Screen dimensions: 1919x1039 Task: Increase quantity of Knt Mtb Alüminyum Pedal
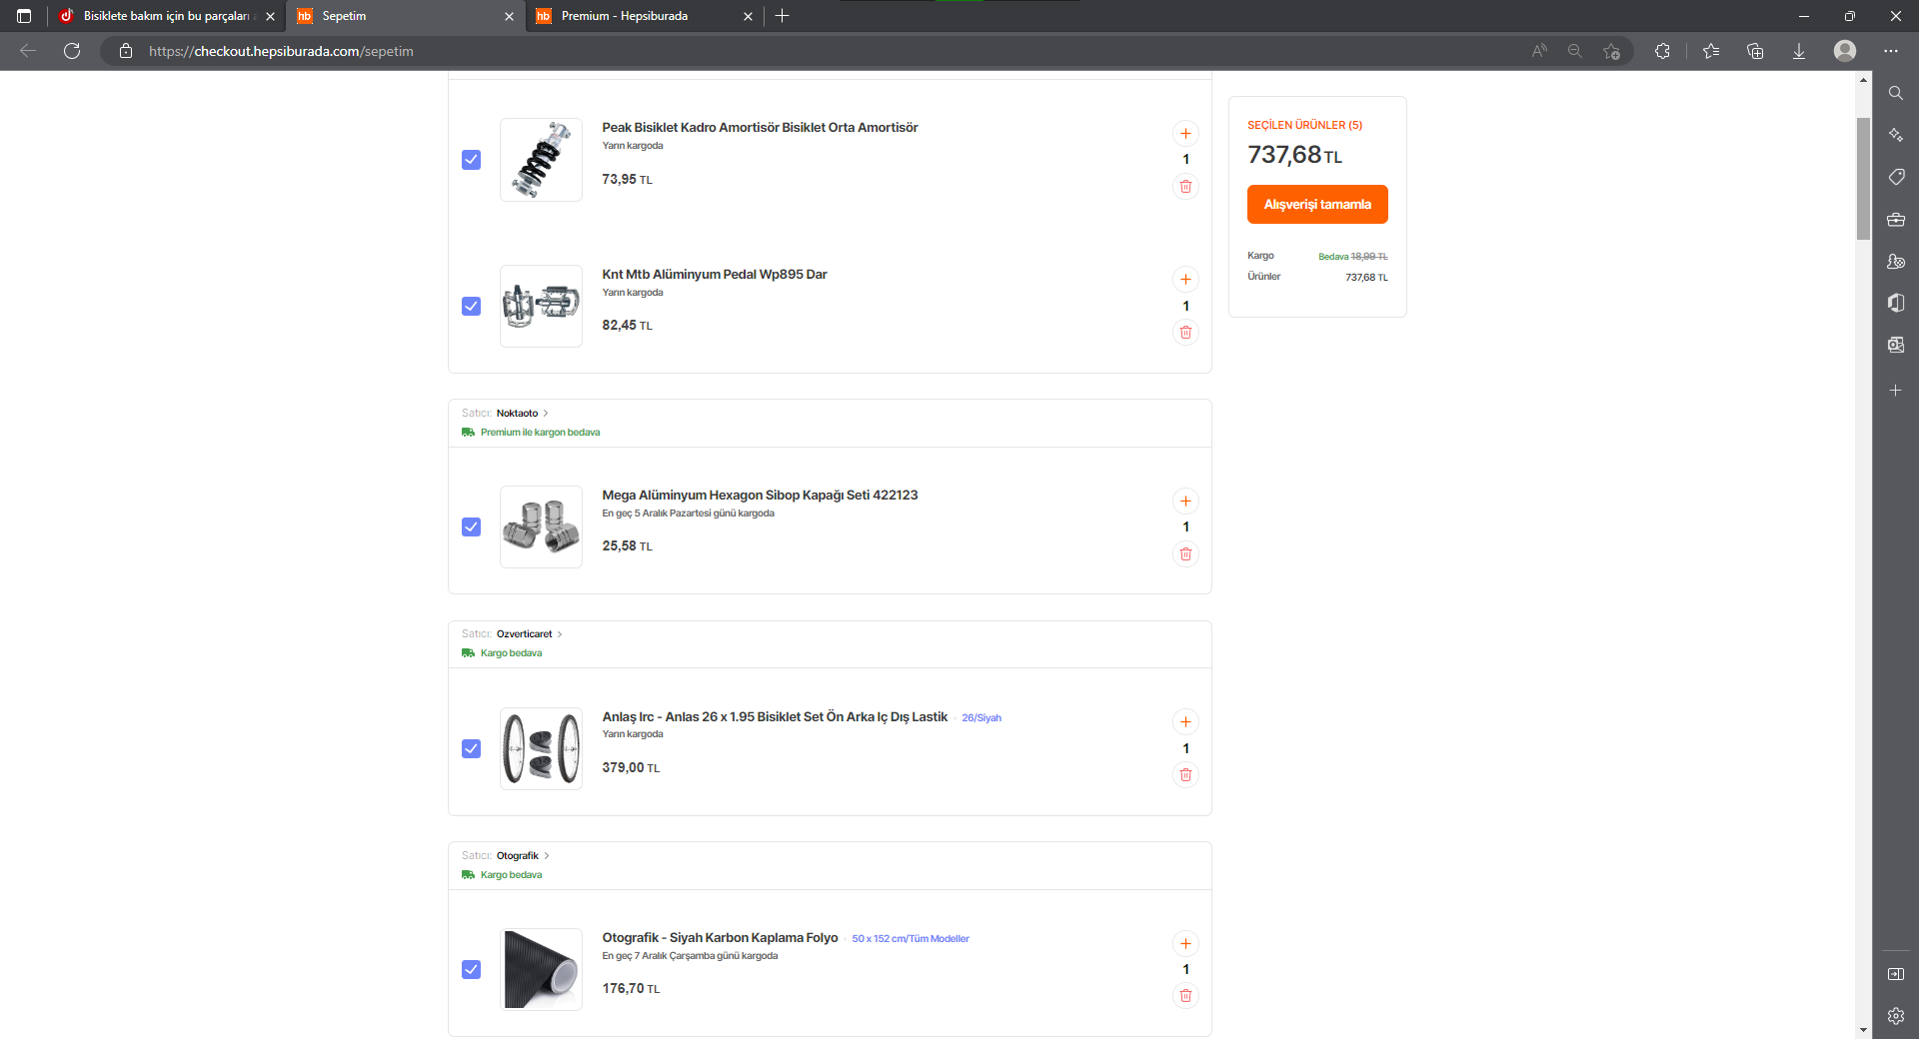[x=1185, y=280]
